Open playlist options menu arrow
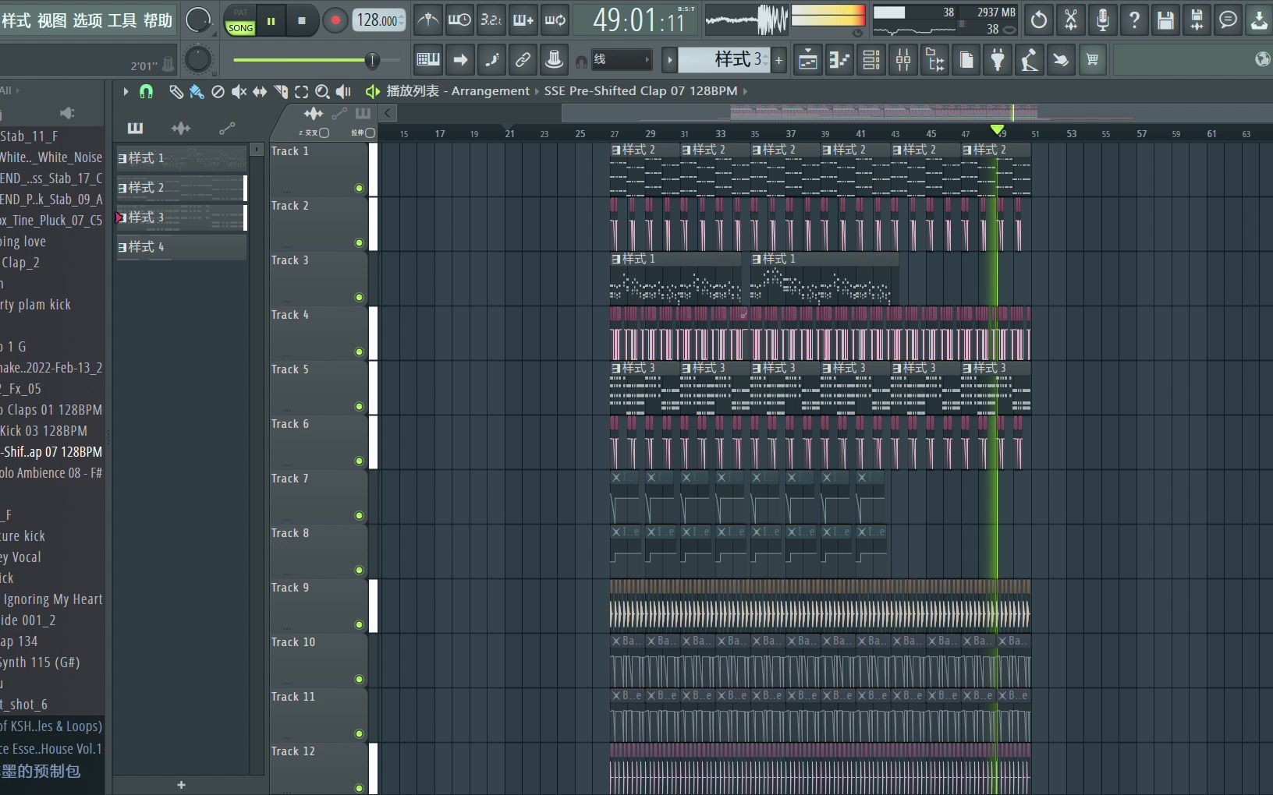The height and width of the screenshot is (795, 1273). tap(126, 92)
